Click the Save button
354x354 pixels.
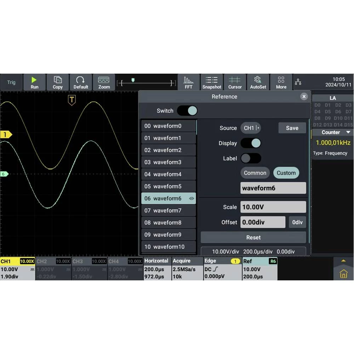[x=292, y=128]
